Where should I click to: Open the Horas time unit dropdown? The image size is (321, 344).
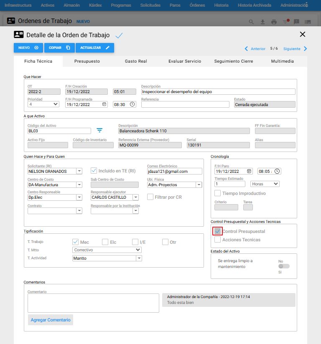click(265, 184)
